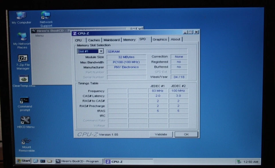Select the CPU-Z taskbar button
The height and width of the screenshot is (168, 275).
click(x=129, y=161)
